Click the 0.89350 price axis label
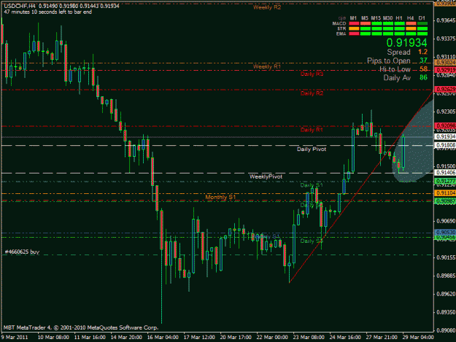456x342 pixels. coord(446,312)
